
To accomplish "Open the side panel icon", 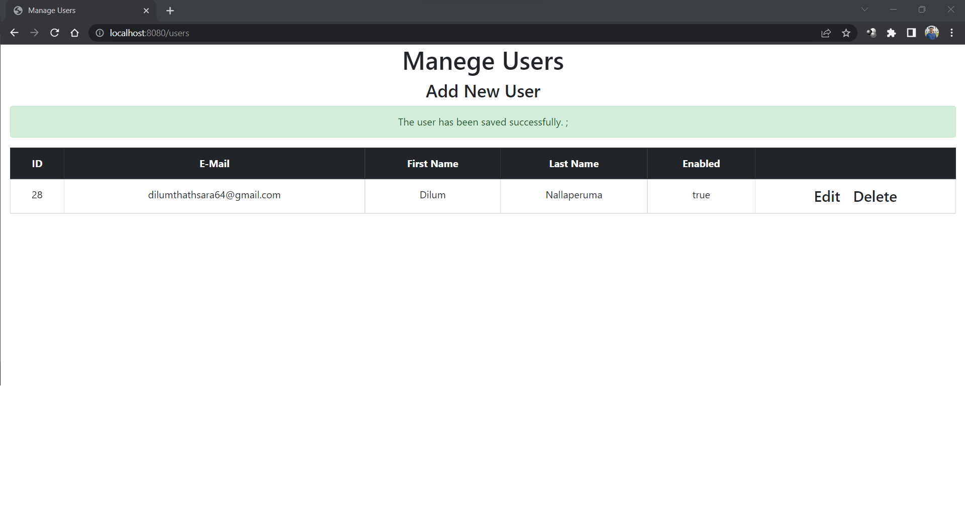I will coord(912,33).
